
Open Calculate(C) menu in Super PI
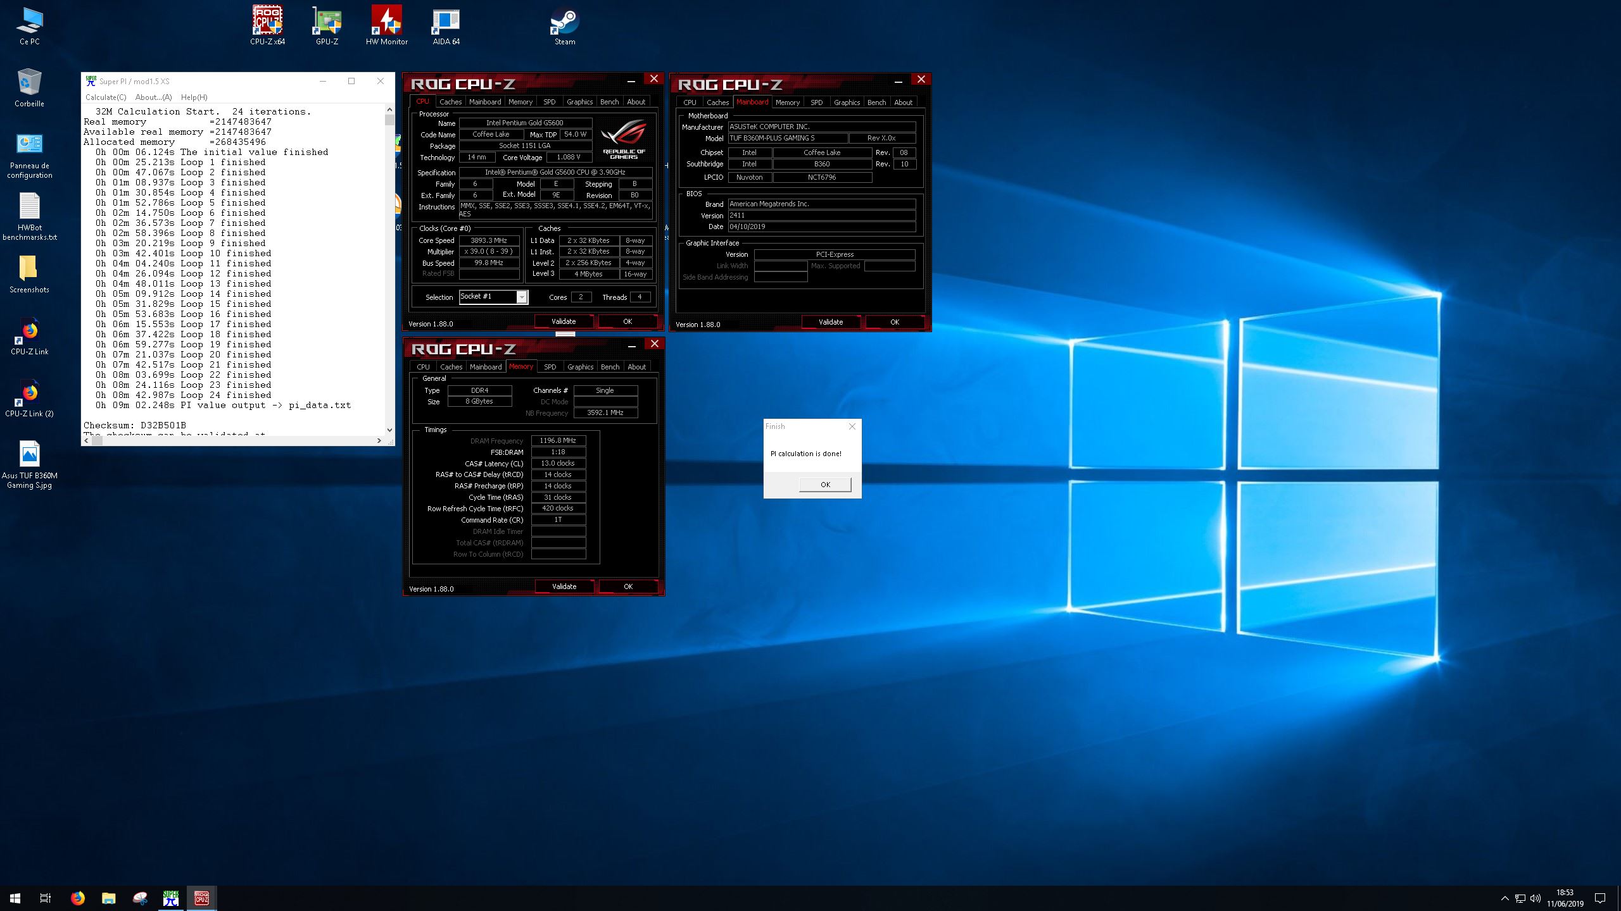(106, 97)
